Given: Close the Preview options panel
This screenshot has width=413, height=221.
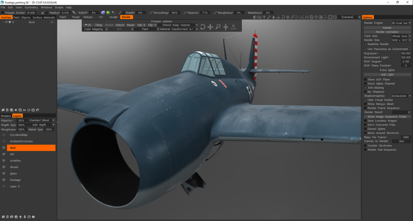Looking at the screenshot, I should click(233, 27).
